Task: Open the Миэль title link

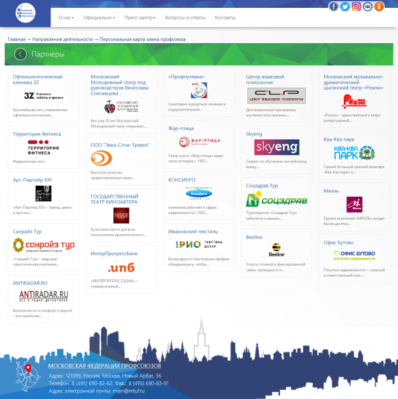Action: [331, 191]
